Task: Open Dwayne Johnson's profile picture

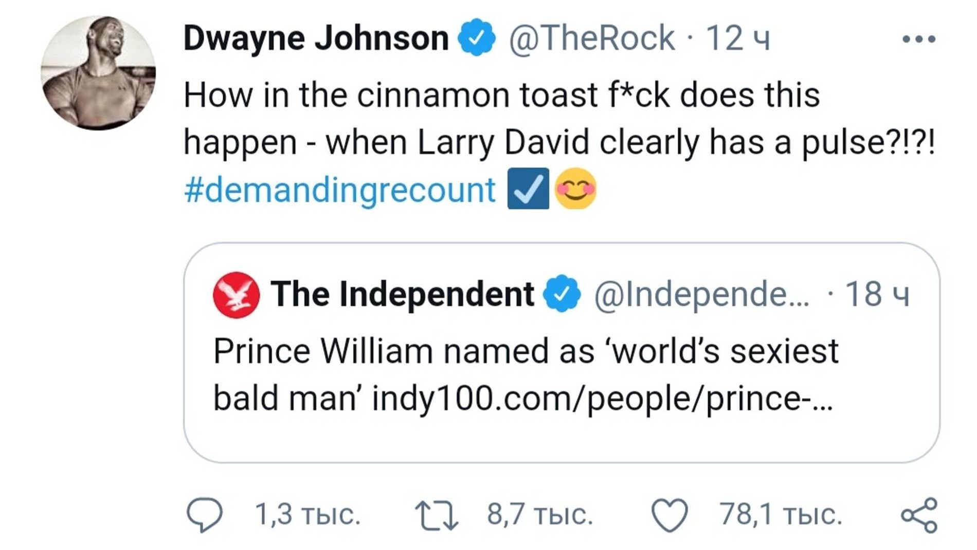Action: 98,72
